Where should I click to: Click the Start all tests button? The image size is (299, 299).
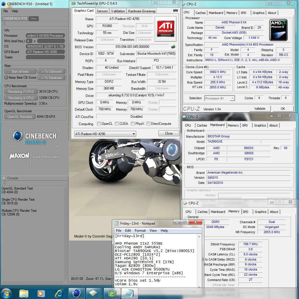(20, 72)
